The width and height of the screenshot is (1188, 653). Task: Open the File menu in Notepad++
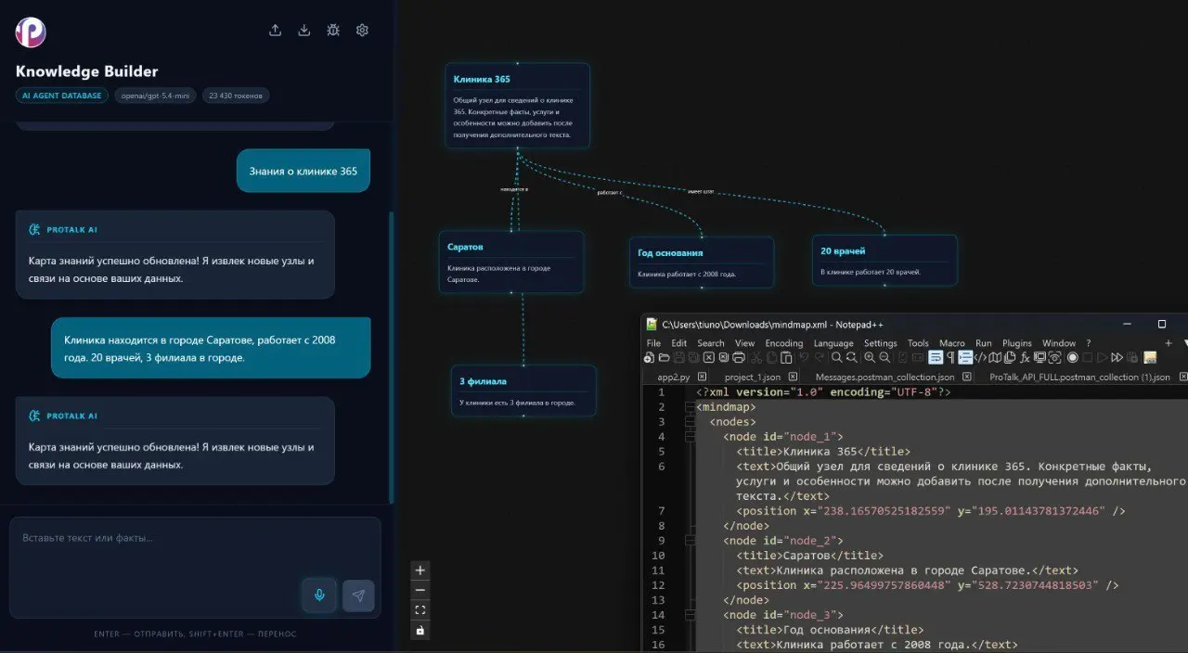[653, 343]
